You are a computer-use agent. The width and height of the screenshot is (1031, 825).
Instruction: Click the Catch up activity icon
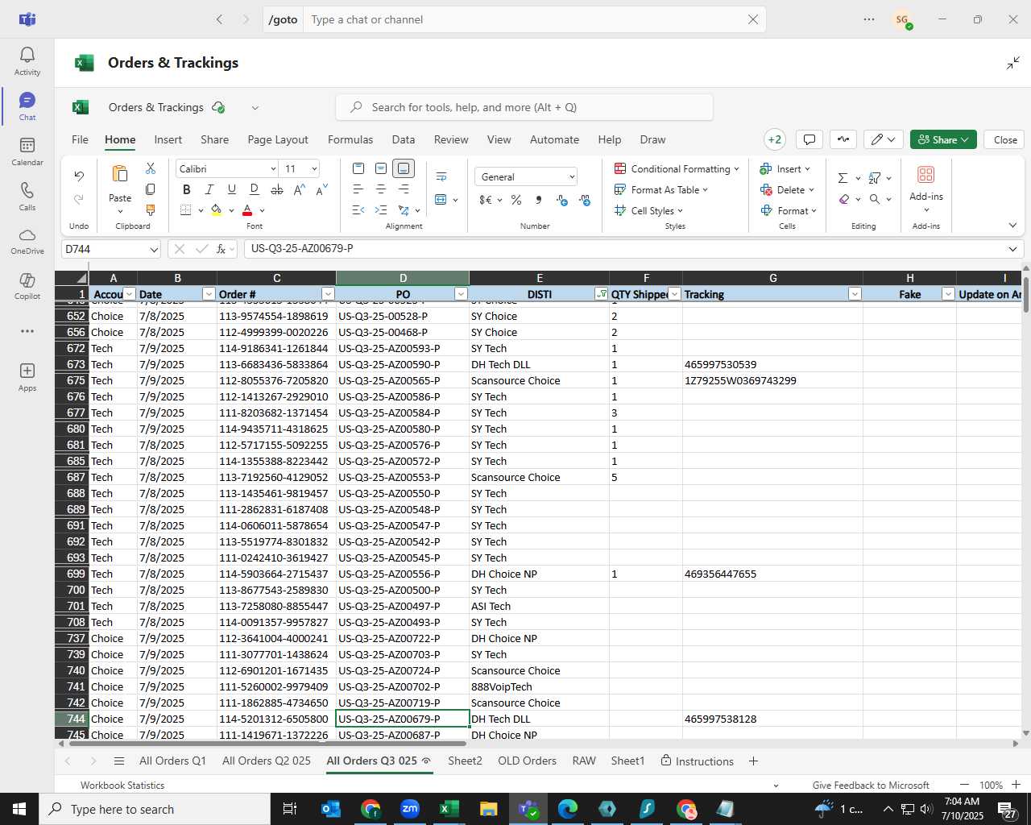pos(843,139)
